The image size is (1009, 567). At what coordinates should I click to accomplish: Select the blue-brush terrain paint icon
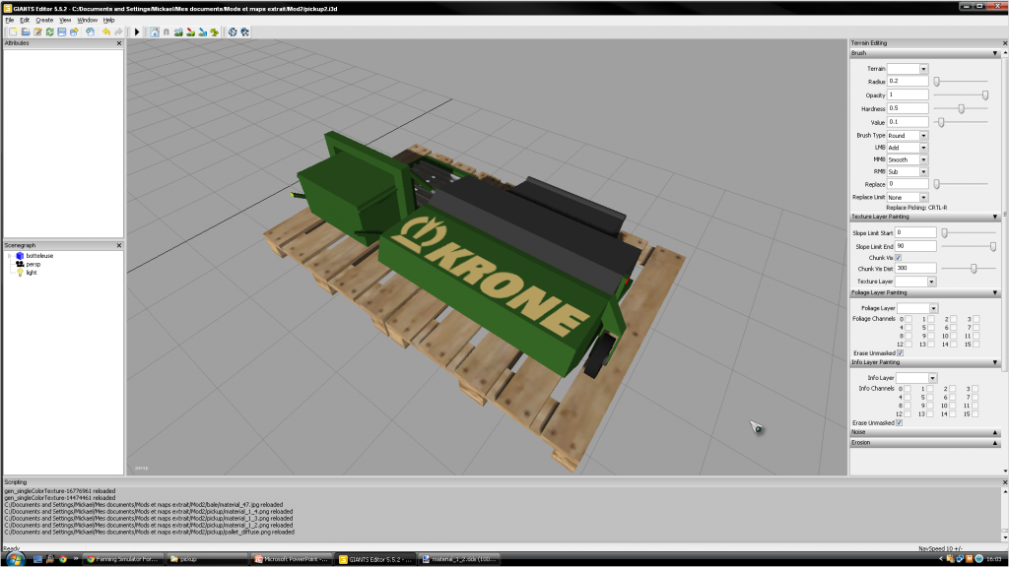click(203, 32)
